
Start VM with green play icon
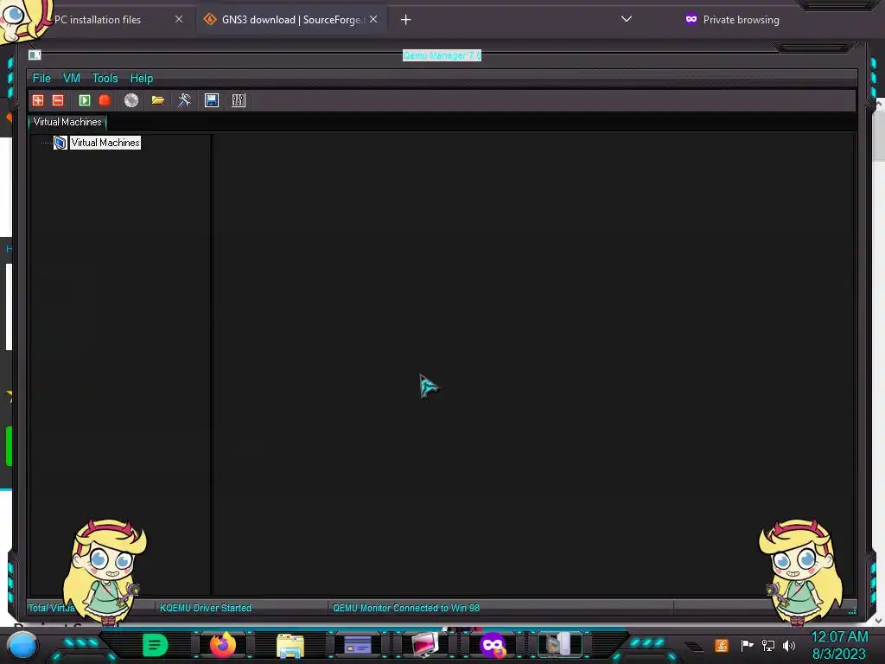(84, 100)
